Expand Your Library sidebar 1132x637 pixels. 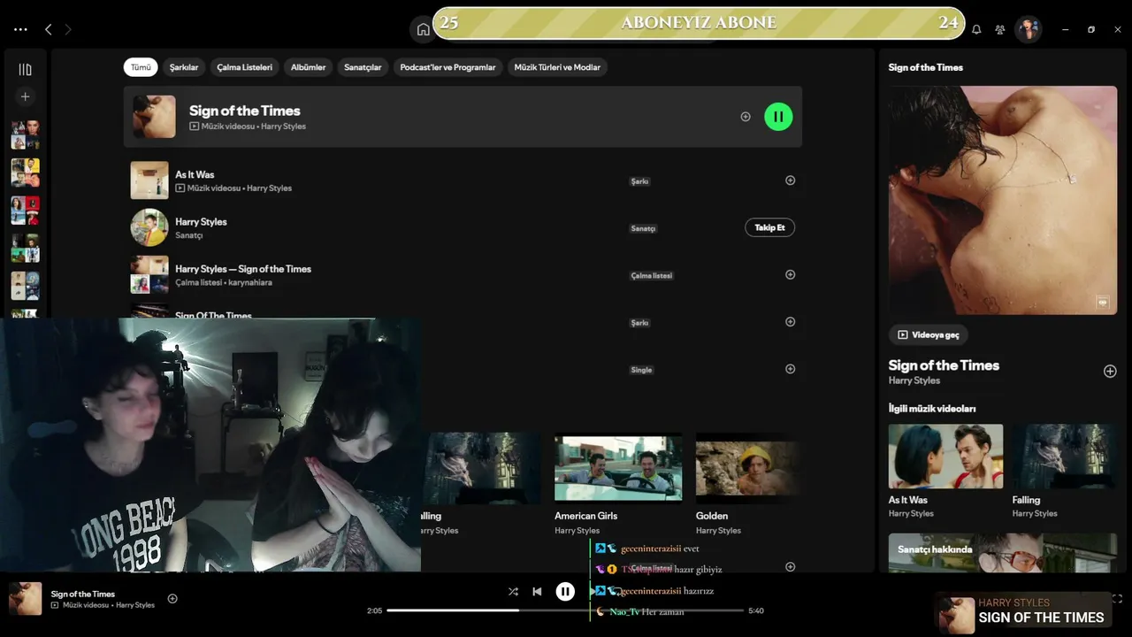pyautogui.click(x=25, y=69)
